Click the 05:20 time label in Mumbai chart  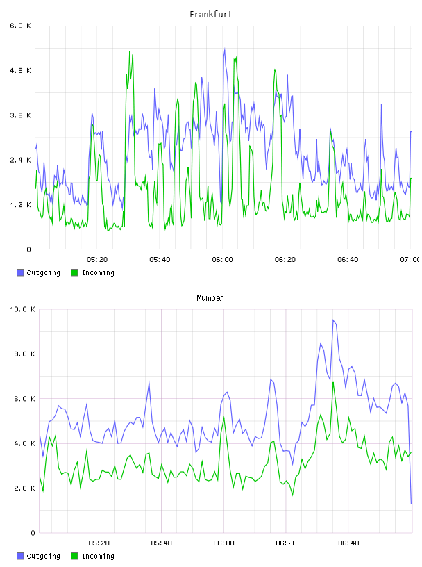(99, 543)
